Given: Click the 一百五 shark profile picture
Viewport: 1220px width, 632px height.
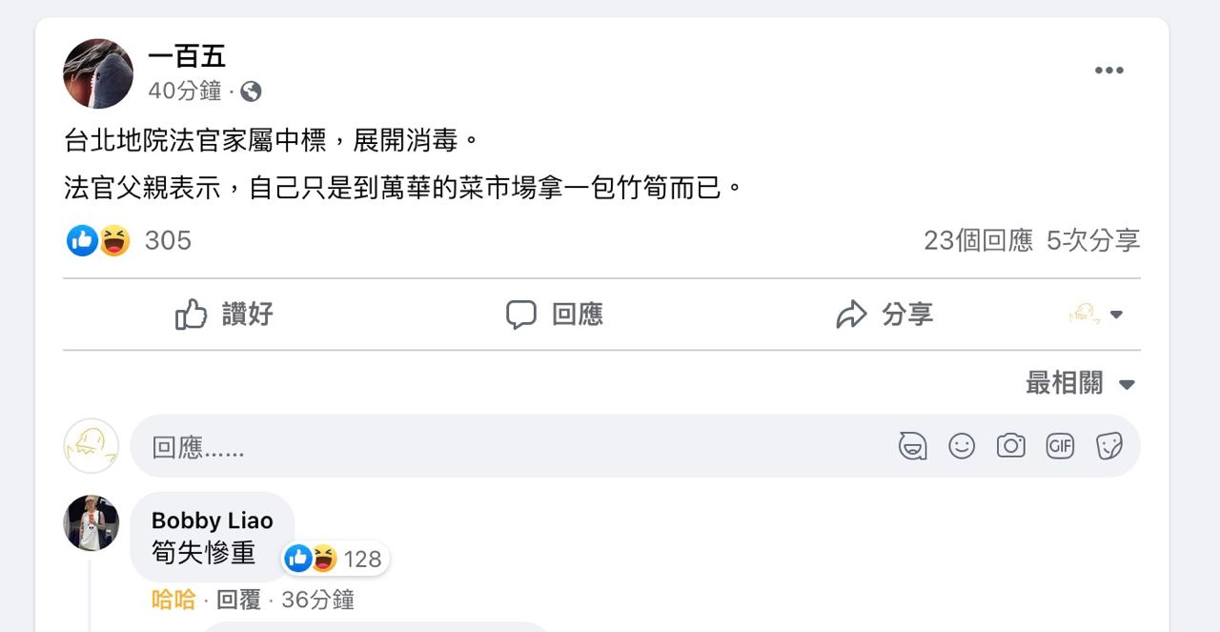Looking at the screenshot, I should 98,73.
